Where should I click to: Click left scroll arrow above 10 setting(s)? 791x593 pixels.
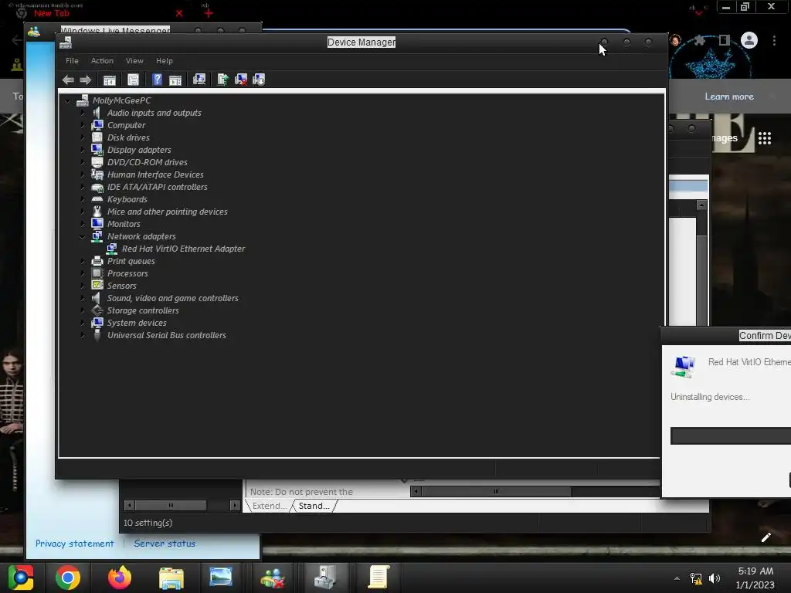(129, 505)
